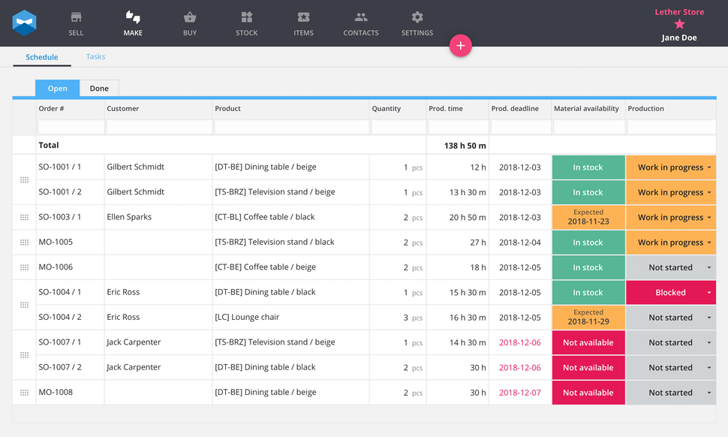Switch to the Done orders view
Image resolution: width=728 pixels, height=437 pixels.
(x=98, y=88)
